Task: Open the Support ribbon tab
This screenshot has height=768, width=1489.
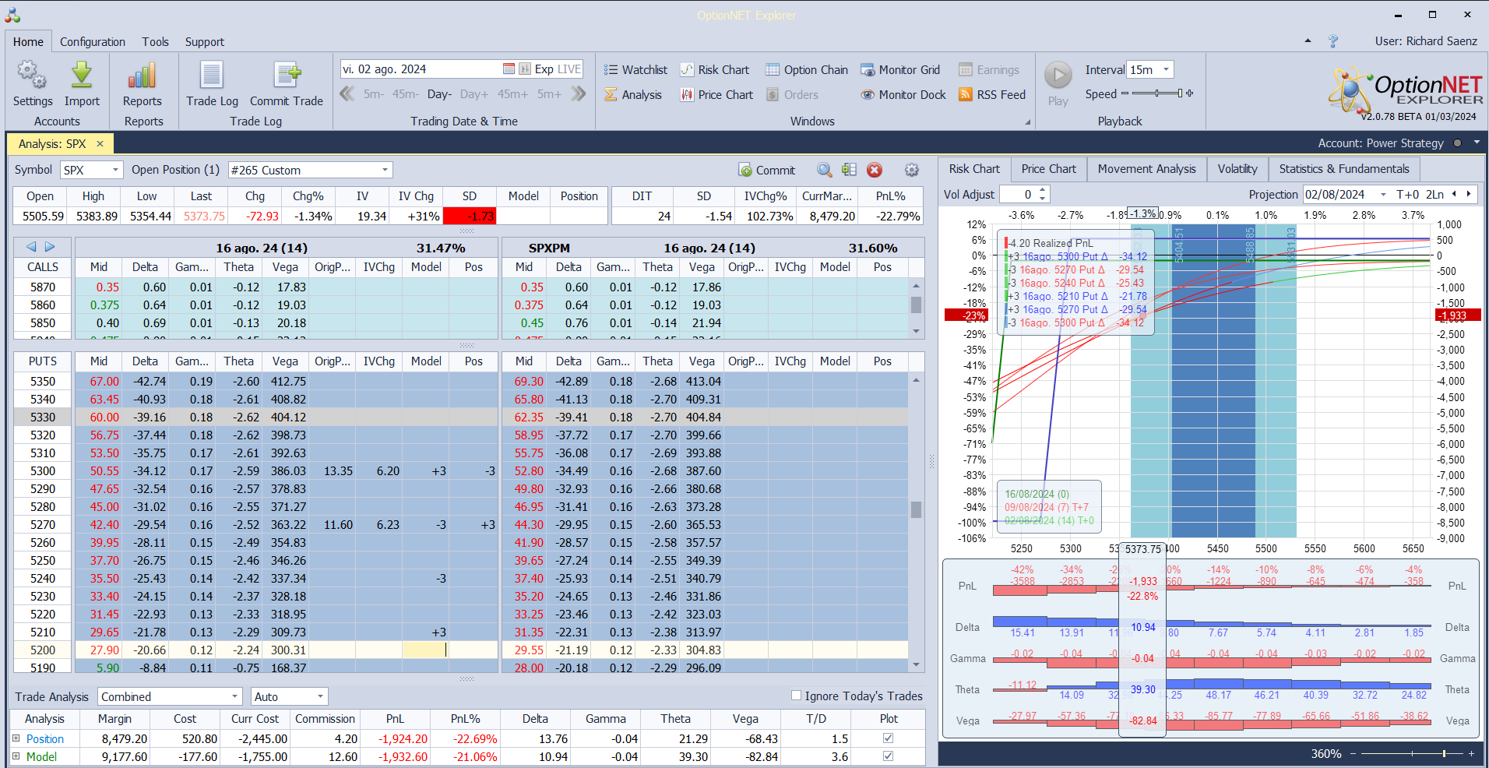Action: click(205, 42)
